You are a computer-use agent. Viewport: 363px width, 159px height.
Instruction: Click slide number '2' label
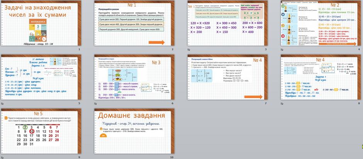[173, 50]
